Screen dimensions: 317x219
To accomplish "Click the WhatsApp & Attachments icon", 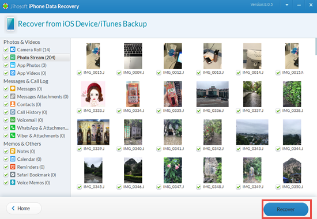I will coord(13,127).
